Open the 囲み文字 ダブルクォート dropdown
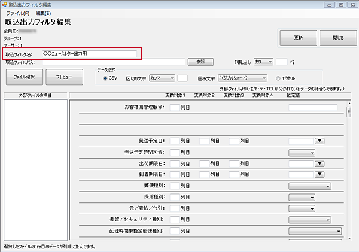 (x=242, y=78)
